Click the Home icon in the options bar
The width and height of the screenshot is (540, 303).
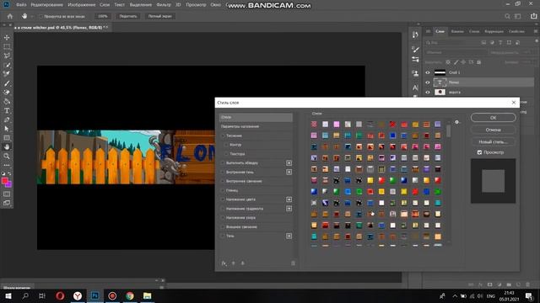[x=10, y=16]
